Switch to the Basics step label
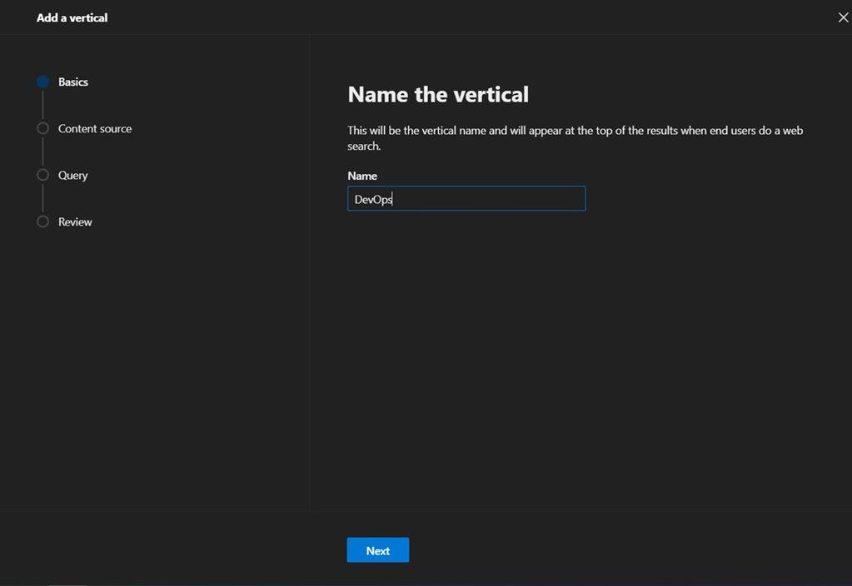Image resolution: width=852 pixels, height=586 pixels. click(72, 82)
